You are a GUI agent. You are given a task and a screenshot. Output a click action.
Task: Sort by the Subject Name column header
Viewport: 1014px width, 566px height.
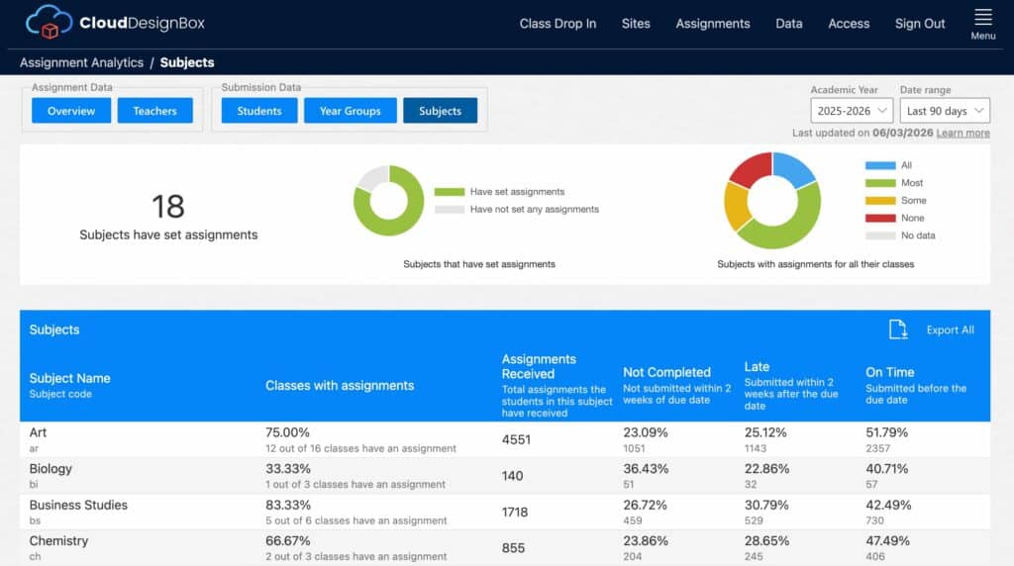pyautogui.click(x=70, y=378)
